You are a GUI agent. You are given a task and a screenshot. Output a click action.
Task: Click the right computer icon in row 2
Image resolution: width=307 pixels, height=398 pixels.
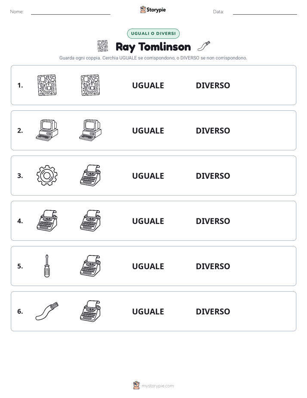(90, 130)
